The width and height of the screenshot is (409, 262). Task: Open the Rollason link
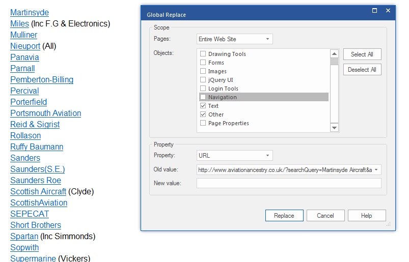click(25, 136)
